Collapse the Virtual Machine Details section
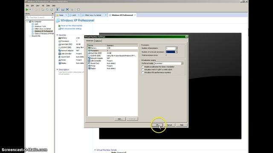The width and height of the screenshot is (273, 153). tap(95, 150)
